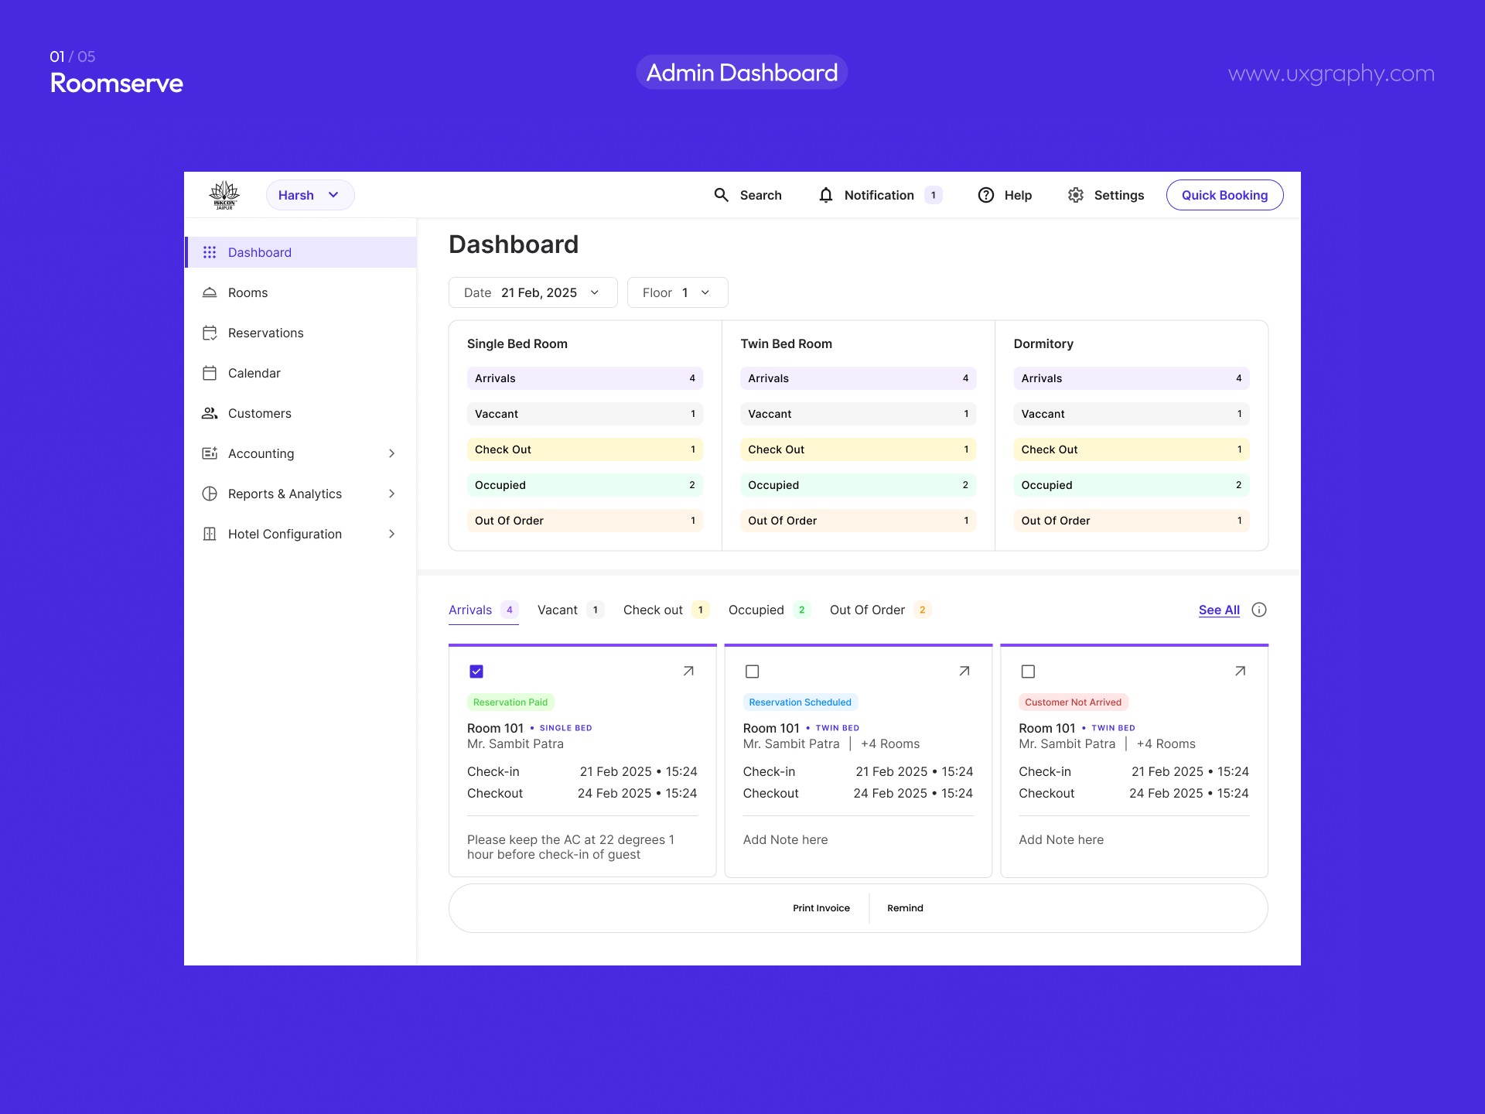Click the hotel logo icon
This screenshot has width=1485, height=1114.
coord(224,195)
